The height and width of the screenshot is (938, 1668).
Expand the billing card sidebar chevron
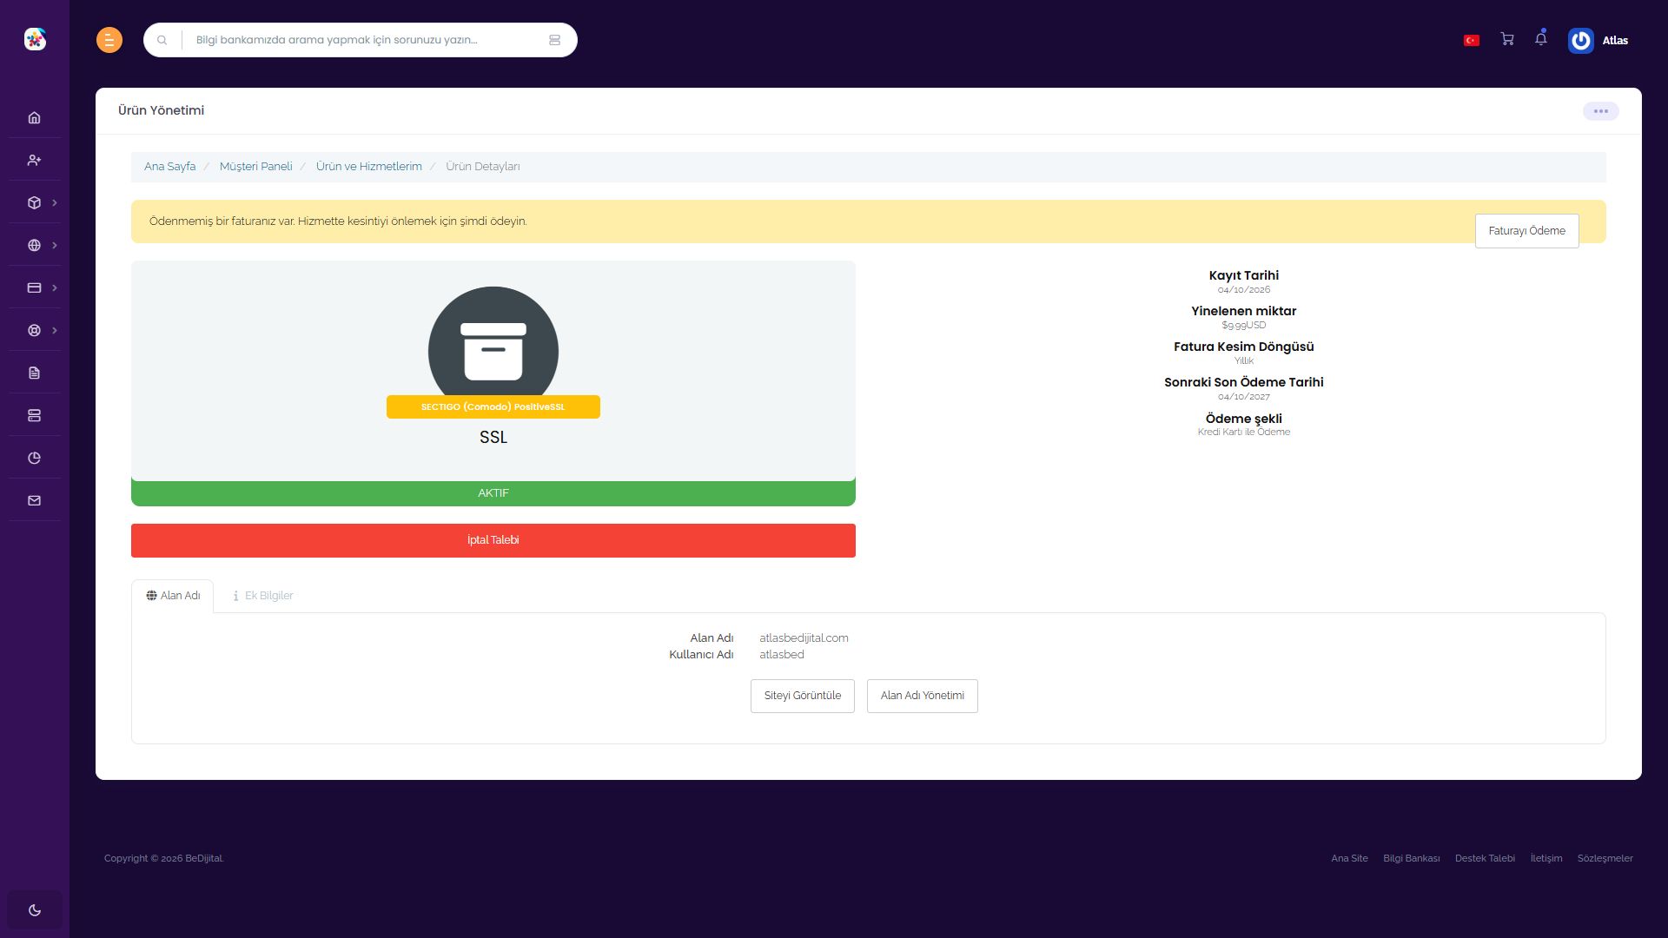pyautogui.click(x=55, y=287)
